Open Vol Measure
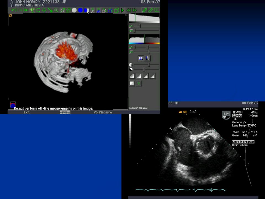Image resolution: width=265 pixels, height=199 pixels. [x=103, y=112]
